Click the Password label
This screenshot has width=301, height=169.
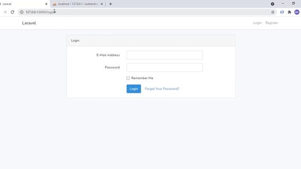point(112,68)
